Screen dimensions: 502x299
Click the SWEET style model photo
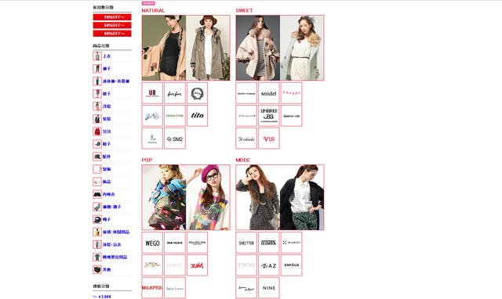[280, 48]
